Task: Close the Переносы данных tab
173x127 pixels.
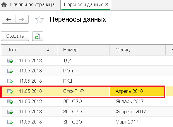Action: 107,4
